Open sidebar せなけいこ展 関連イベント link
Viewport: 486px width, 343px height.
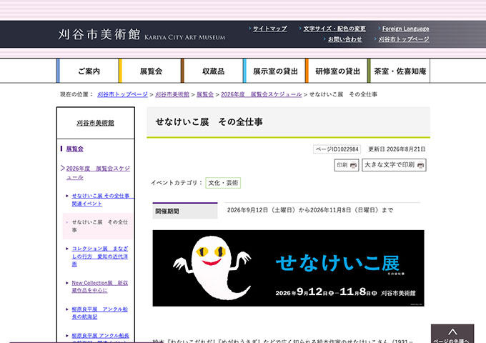pyautogui.click(x=101, y=199)
